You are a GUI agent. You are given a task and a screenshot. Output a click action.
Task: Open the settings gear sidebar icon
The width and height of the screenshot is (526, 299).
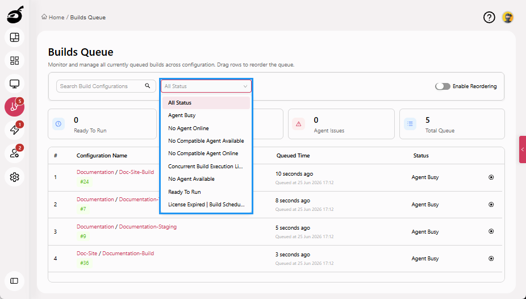(x=14, y=177)
